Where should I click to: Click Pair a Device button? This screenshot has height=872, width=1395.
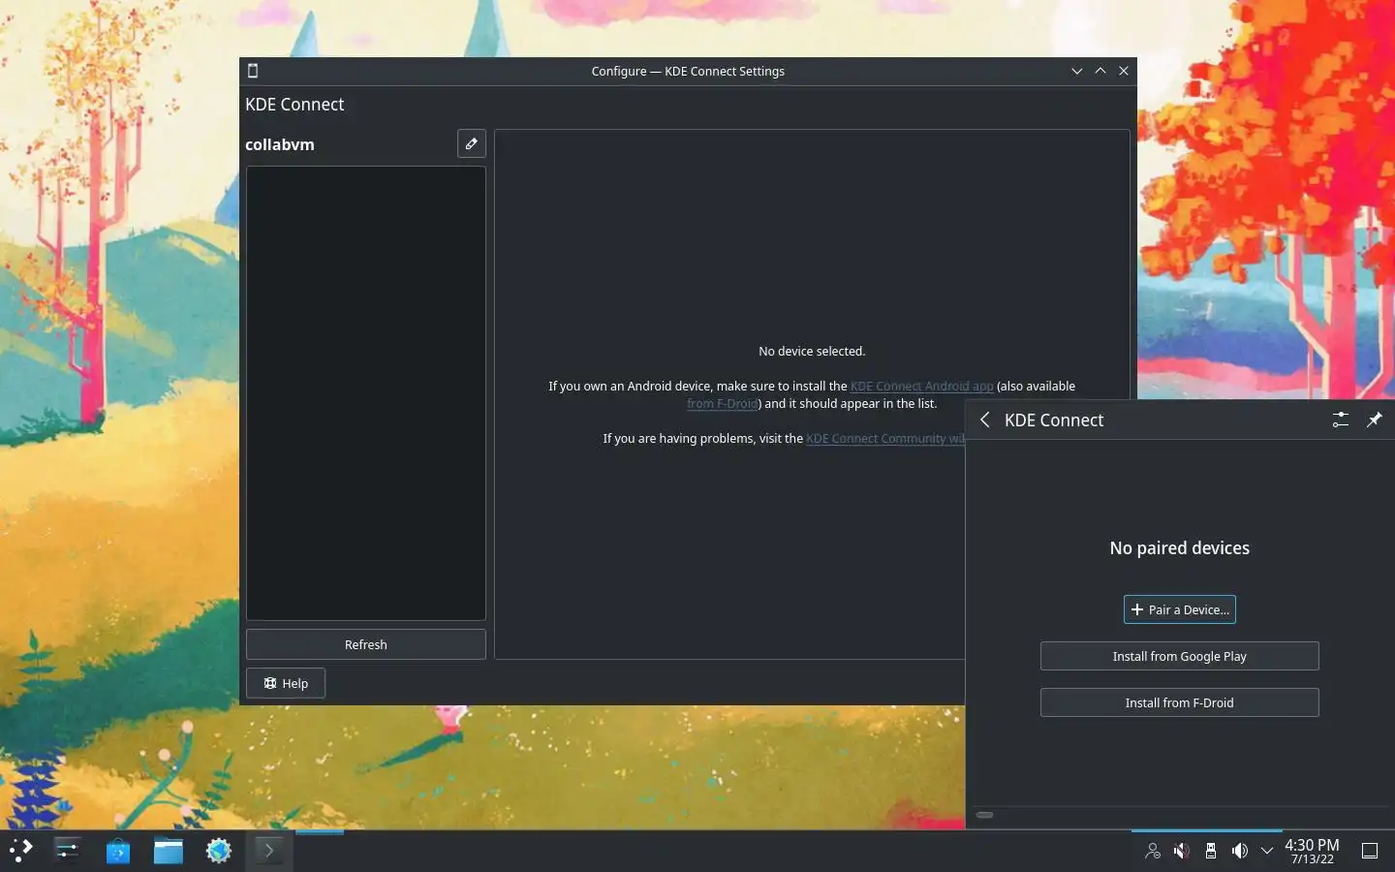coord(1179,609)
